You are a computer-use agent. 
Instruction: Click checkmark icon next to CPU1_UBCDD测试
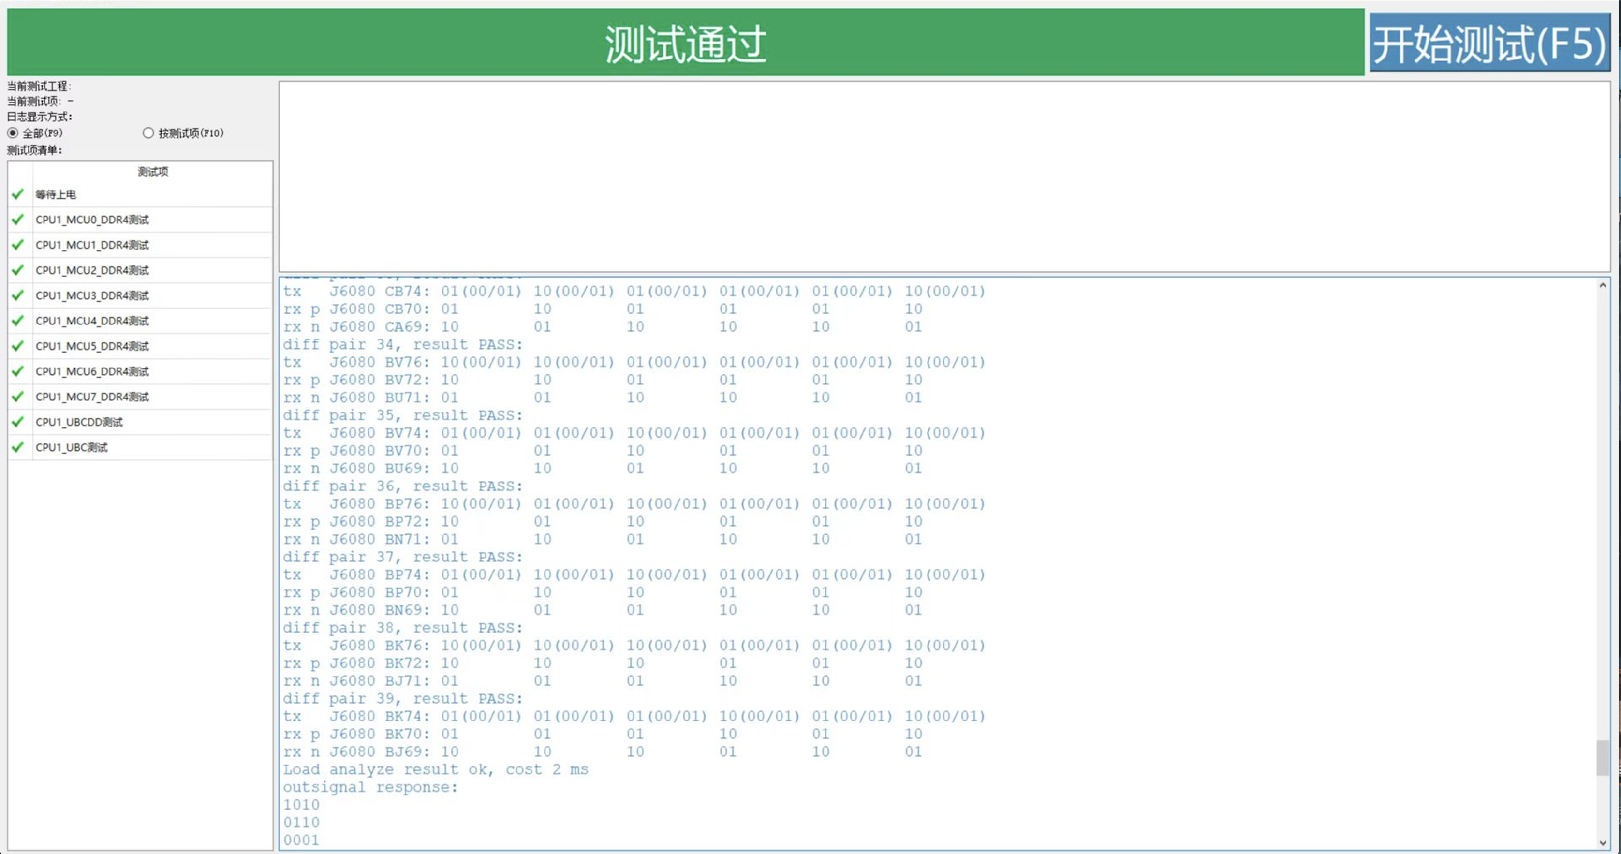[x=18, y=422]
